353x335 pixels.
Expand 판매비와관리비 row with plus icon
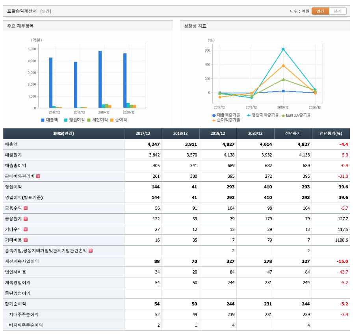pyautogui.click(x=38, y=176)
